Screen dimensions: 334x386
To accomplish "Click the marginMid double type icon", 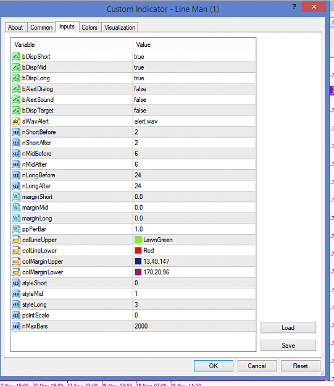I will click(x=16, y=208).
